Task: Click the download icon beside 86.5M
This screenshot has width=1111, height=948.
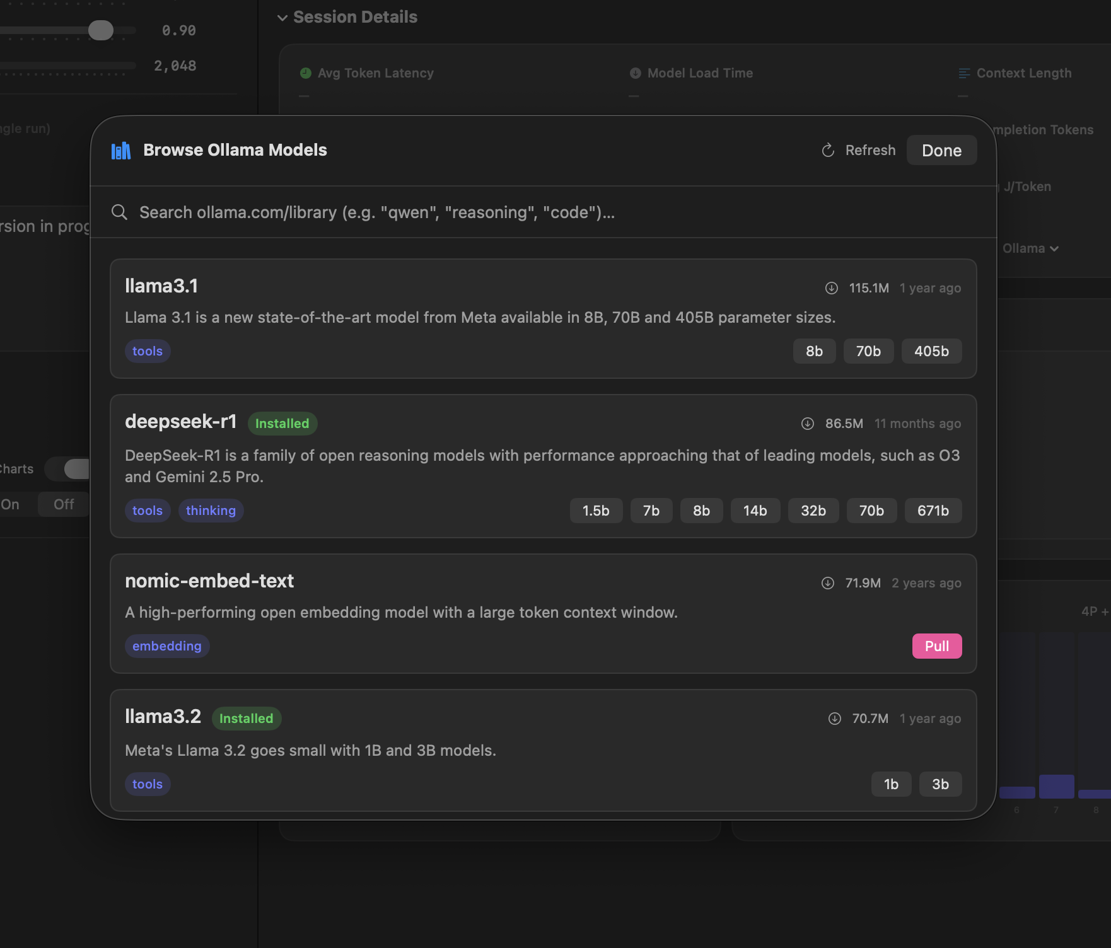Action: (808, 424)
